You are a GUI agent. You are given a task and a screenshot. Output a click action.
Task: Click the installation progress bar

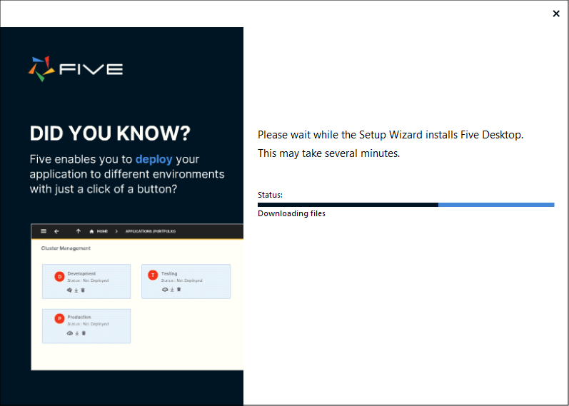pyautogui.click(x=406, y=205)
